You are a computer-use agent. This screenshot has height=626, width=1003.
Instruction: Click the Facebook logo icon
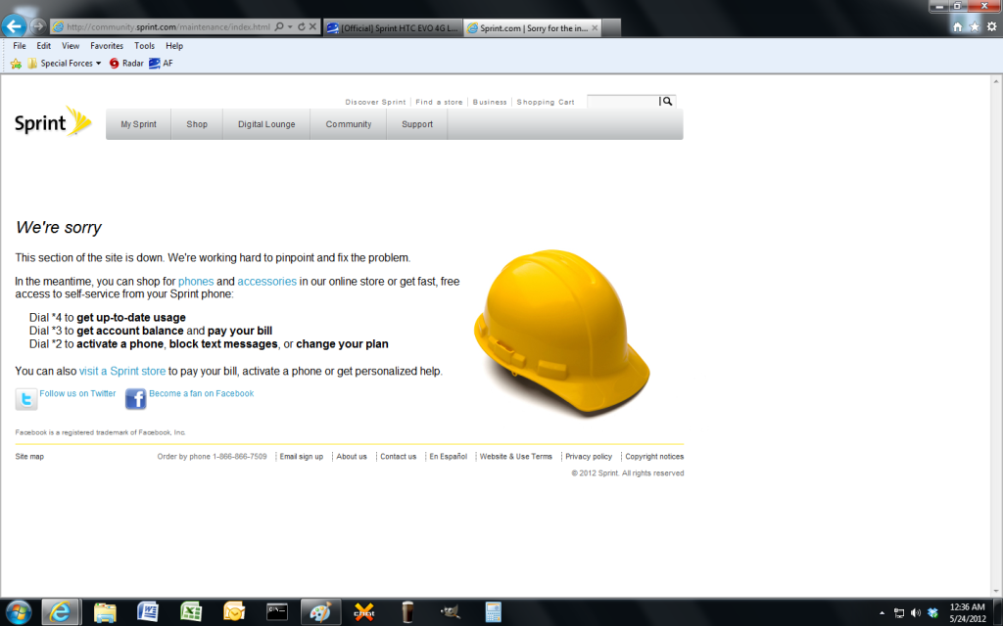pyautogui.click(x=135, y=399)
